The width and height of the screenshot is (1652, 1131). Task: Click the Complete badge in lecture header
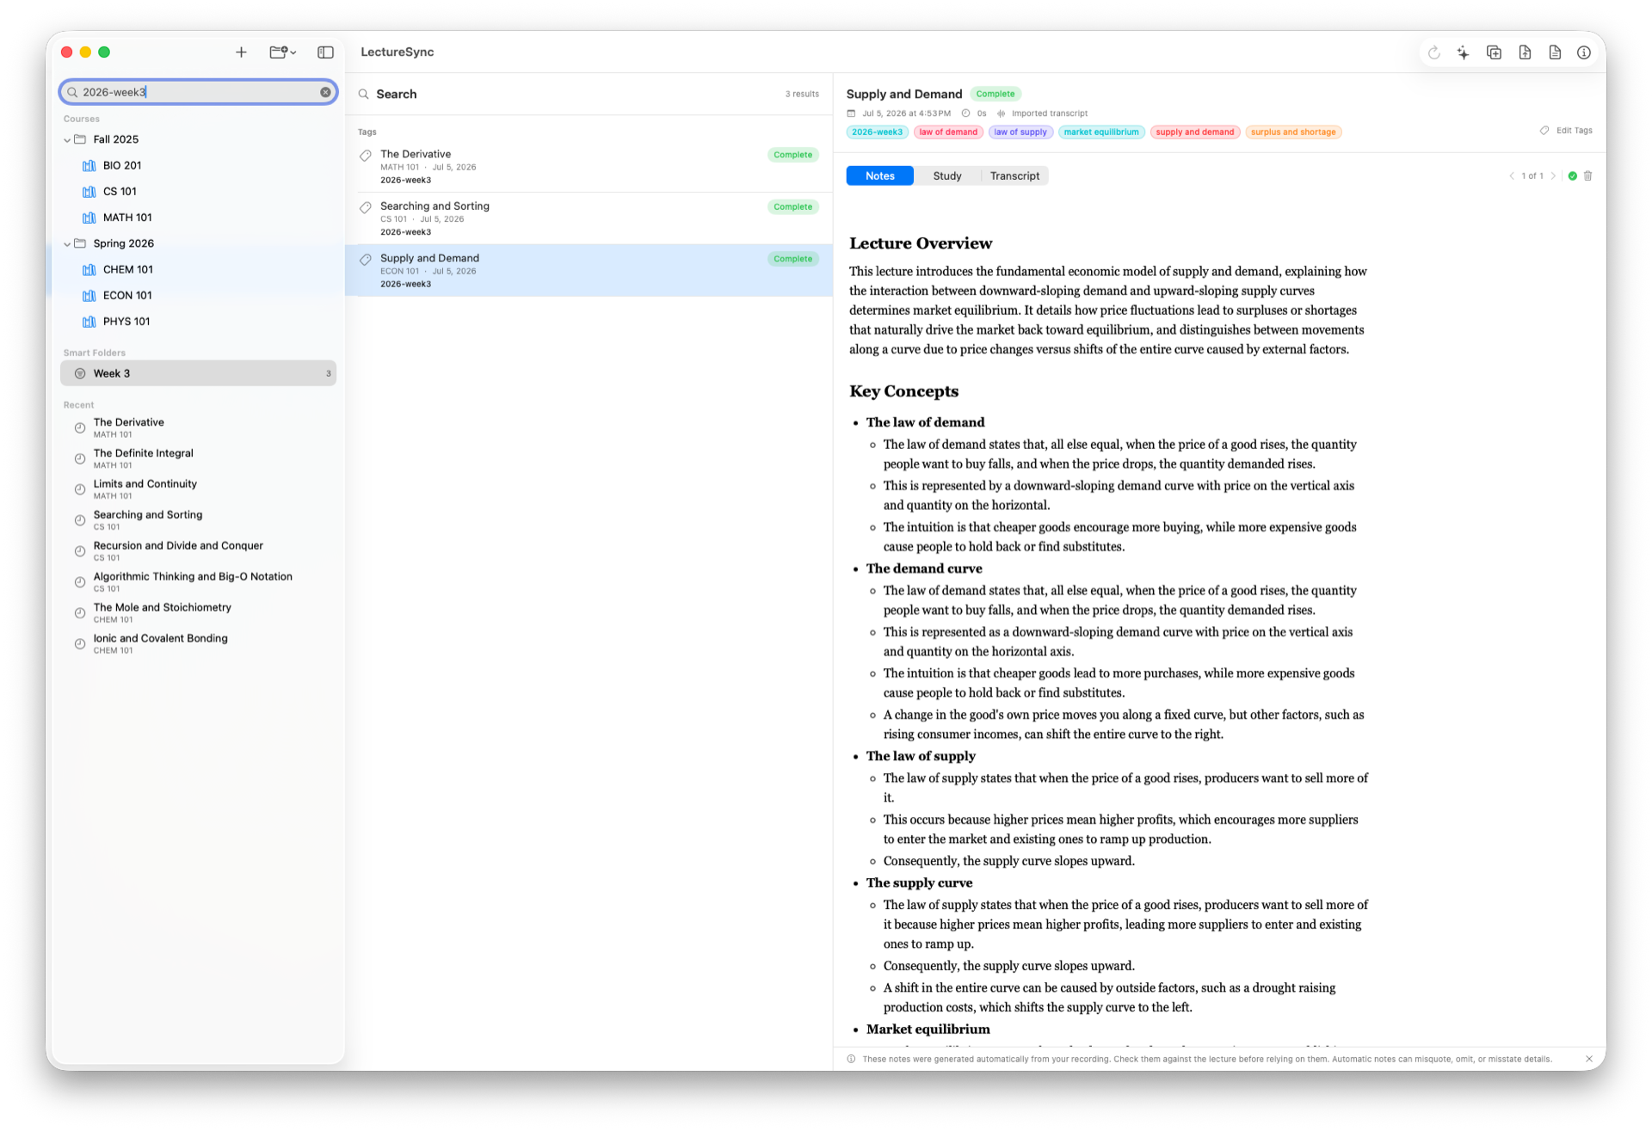(x=996, y=94)
